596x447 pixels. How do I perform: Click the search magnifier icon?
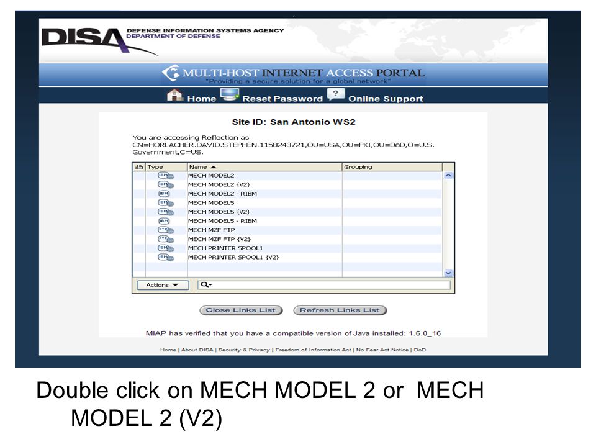[x=205, y=285]
